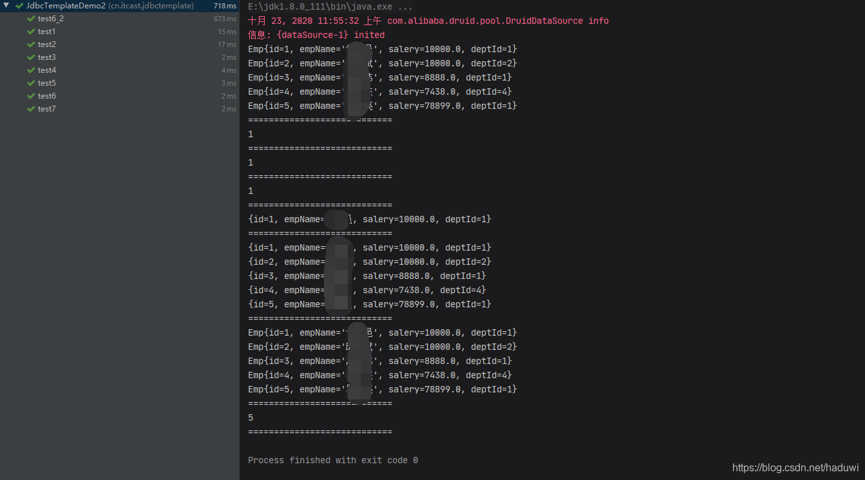Click the java.exe command line in console

pyautogui.click(x=330, y=6)
